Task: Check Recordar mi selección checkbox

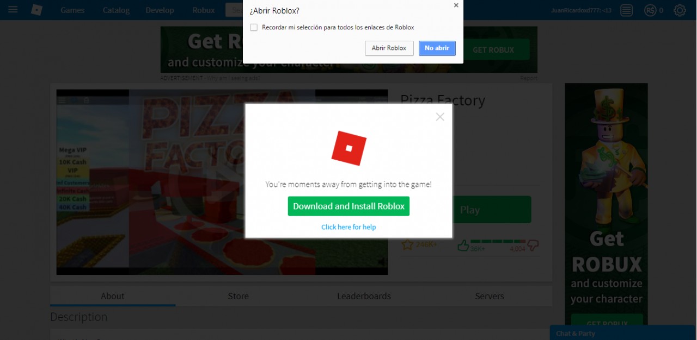Action: [254, 27]
